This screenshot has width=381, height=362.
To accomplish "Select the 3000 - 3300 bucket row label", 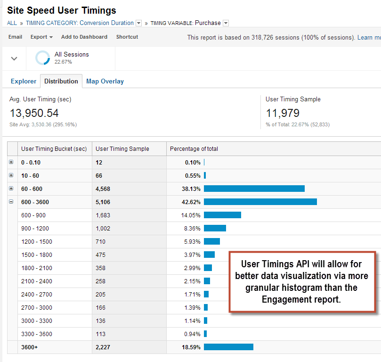I will (x=37, y=321).
